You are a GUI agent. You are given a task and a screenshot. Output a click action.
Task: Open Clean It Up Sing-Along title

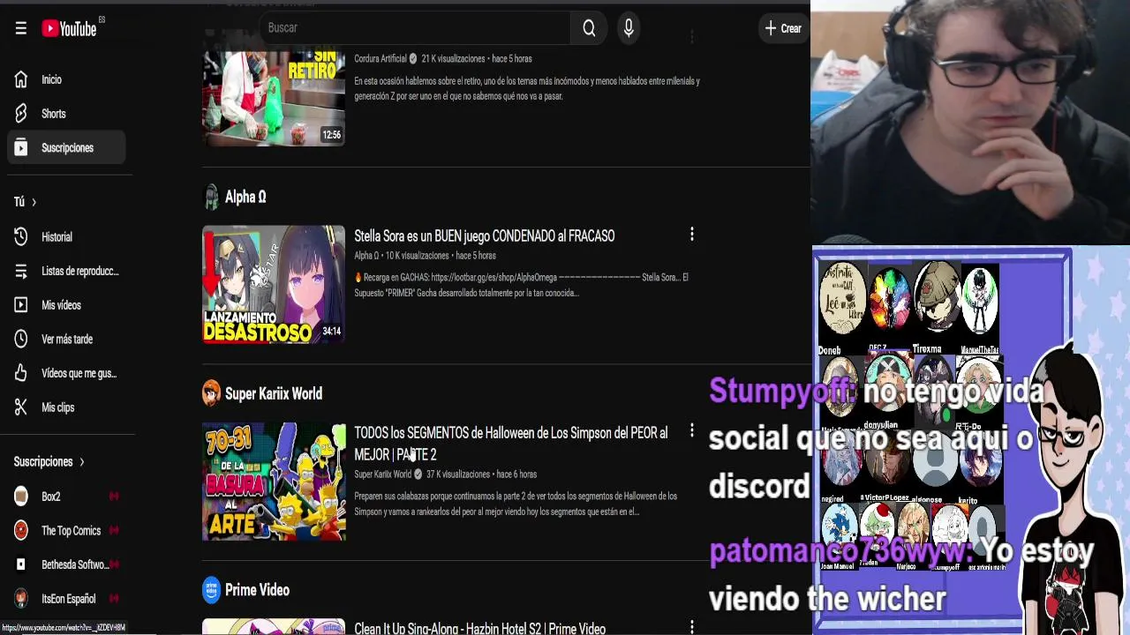(480, 629)
